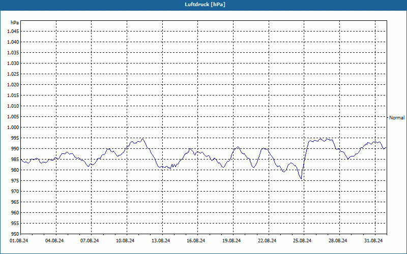Viewport: 407px width, 254px height.
Task: Click the 04.08.24 date label
Action: tap(54, 241)
